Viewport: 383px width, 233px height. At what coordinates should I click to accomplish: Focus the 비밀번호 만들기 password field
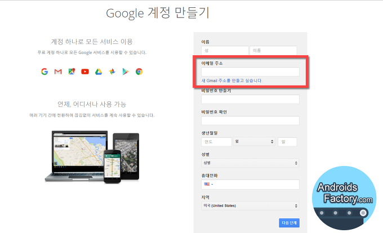pyautogui.click(x=250, y=99)
